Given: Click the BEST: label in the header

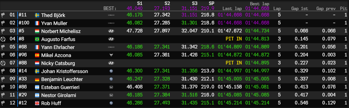Looking at the screenshot, I should (110, 8).
